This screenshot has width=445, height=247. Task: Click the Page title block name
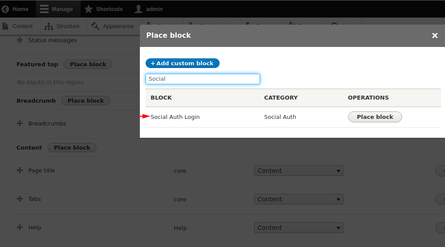click(42, 171)
